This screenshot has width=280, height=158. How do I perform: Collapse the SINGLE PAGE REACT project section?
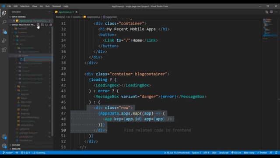point(22,25)
